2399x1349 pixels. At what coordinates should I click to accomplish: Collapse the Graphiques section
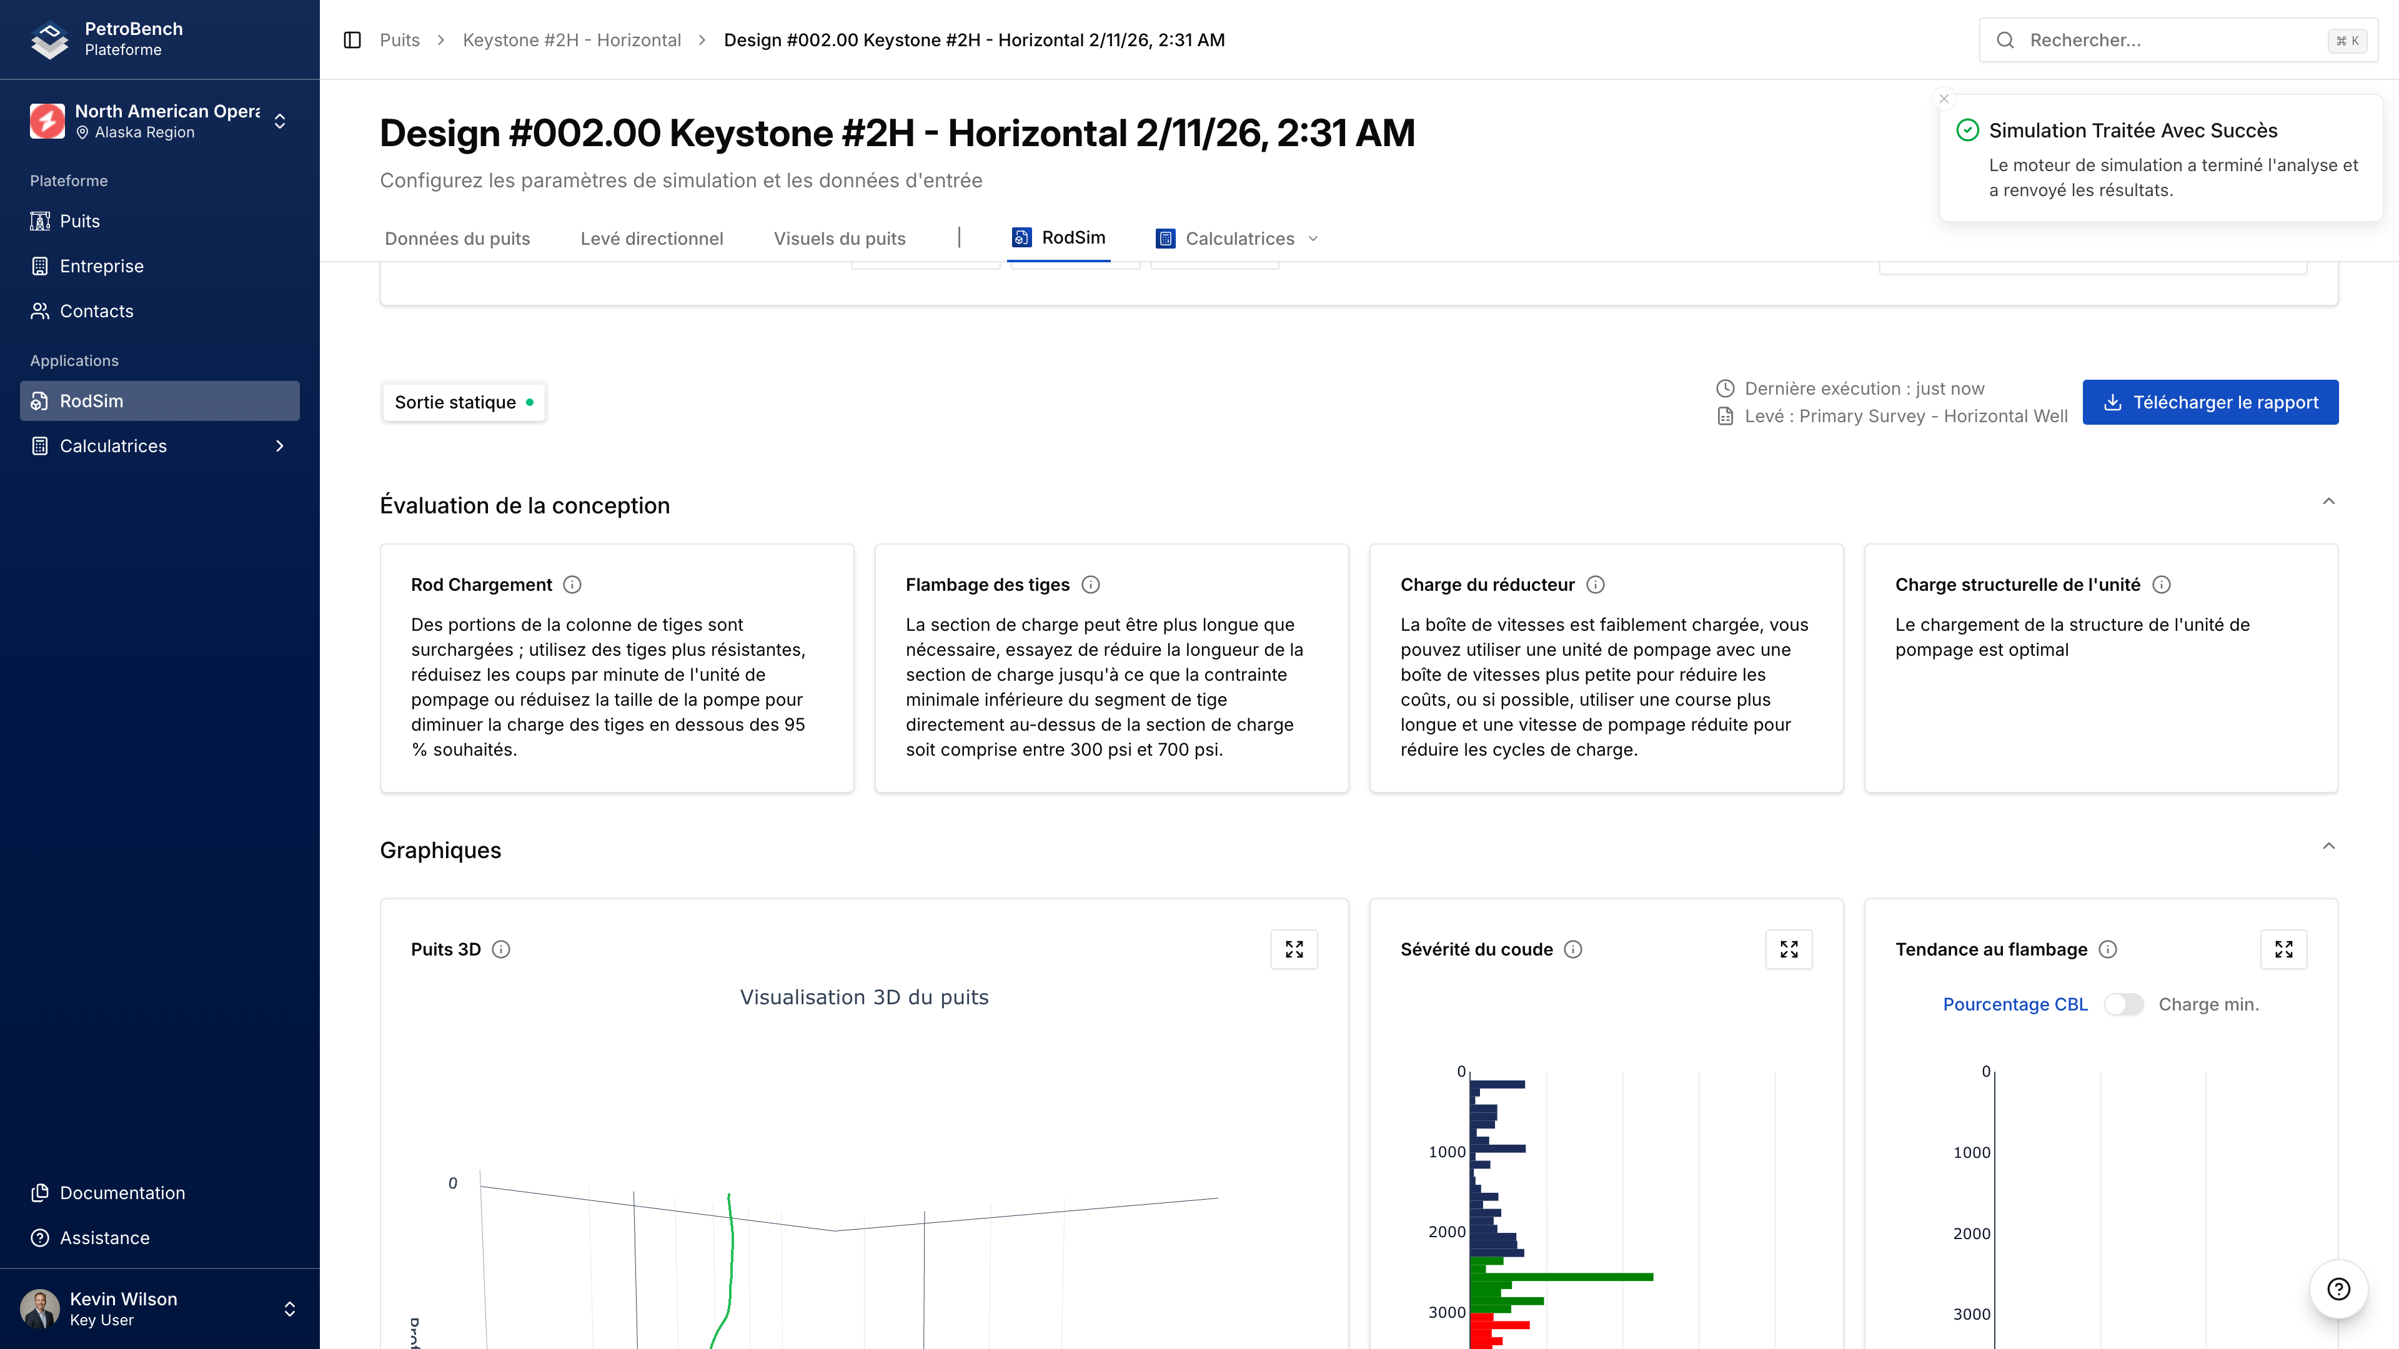2328,846
